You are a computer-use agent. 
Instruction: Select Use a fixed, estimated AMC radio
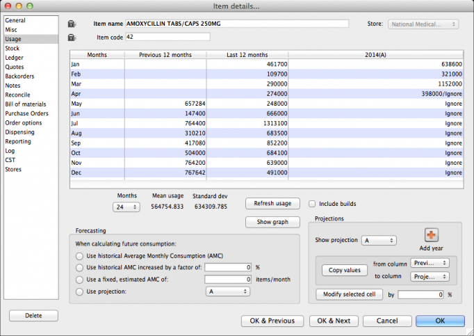click(79, 280)
